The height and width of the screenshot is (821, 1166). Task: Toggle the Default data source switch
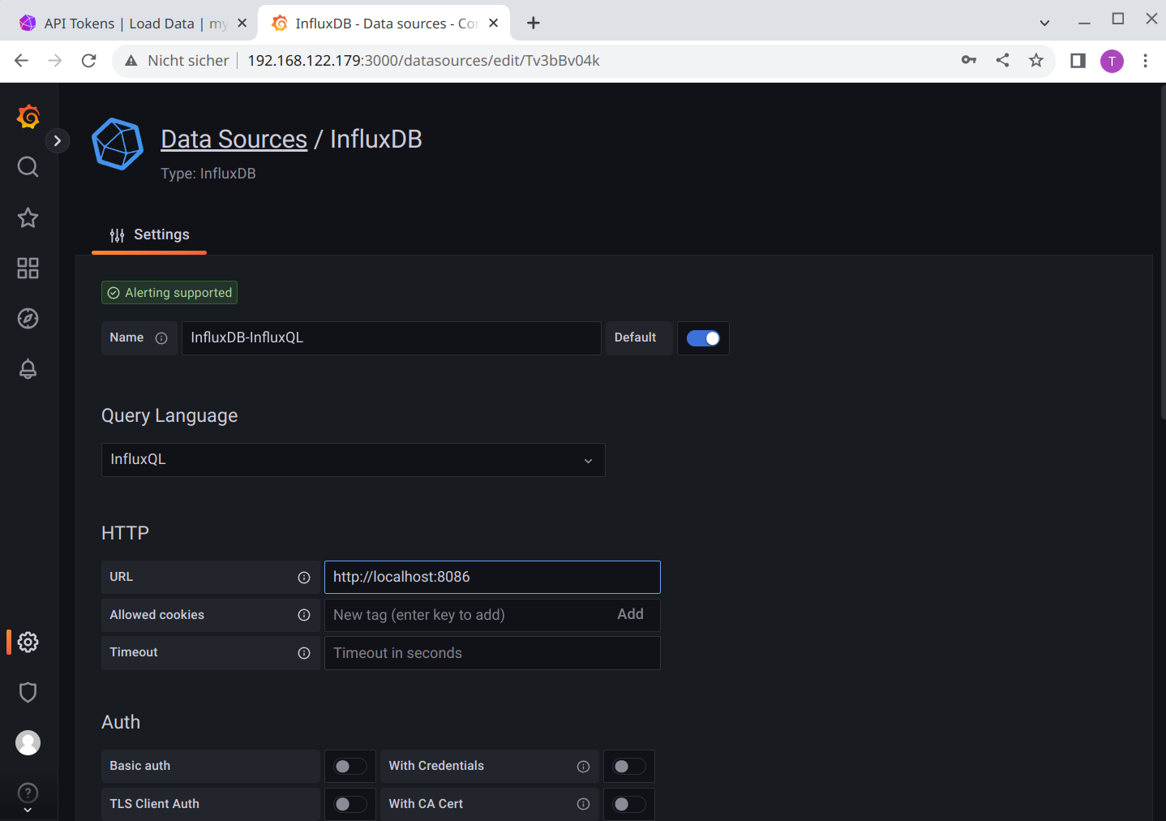pyautogui.click(x=703, y=338)
